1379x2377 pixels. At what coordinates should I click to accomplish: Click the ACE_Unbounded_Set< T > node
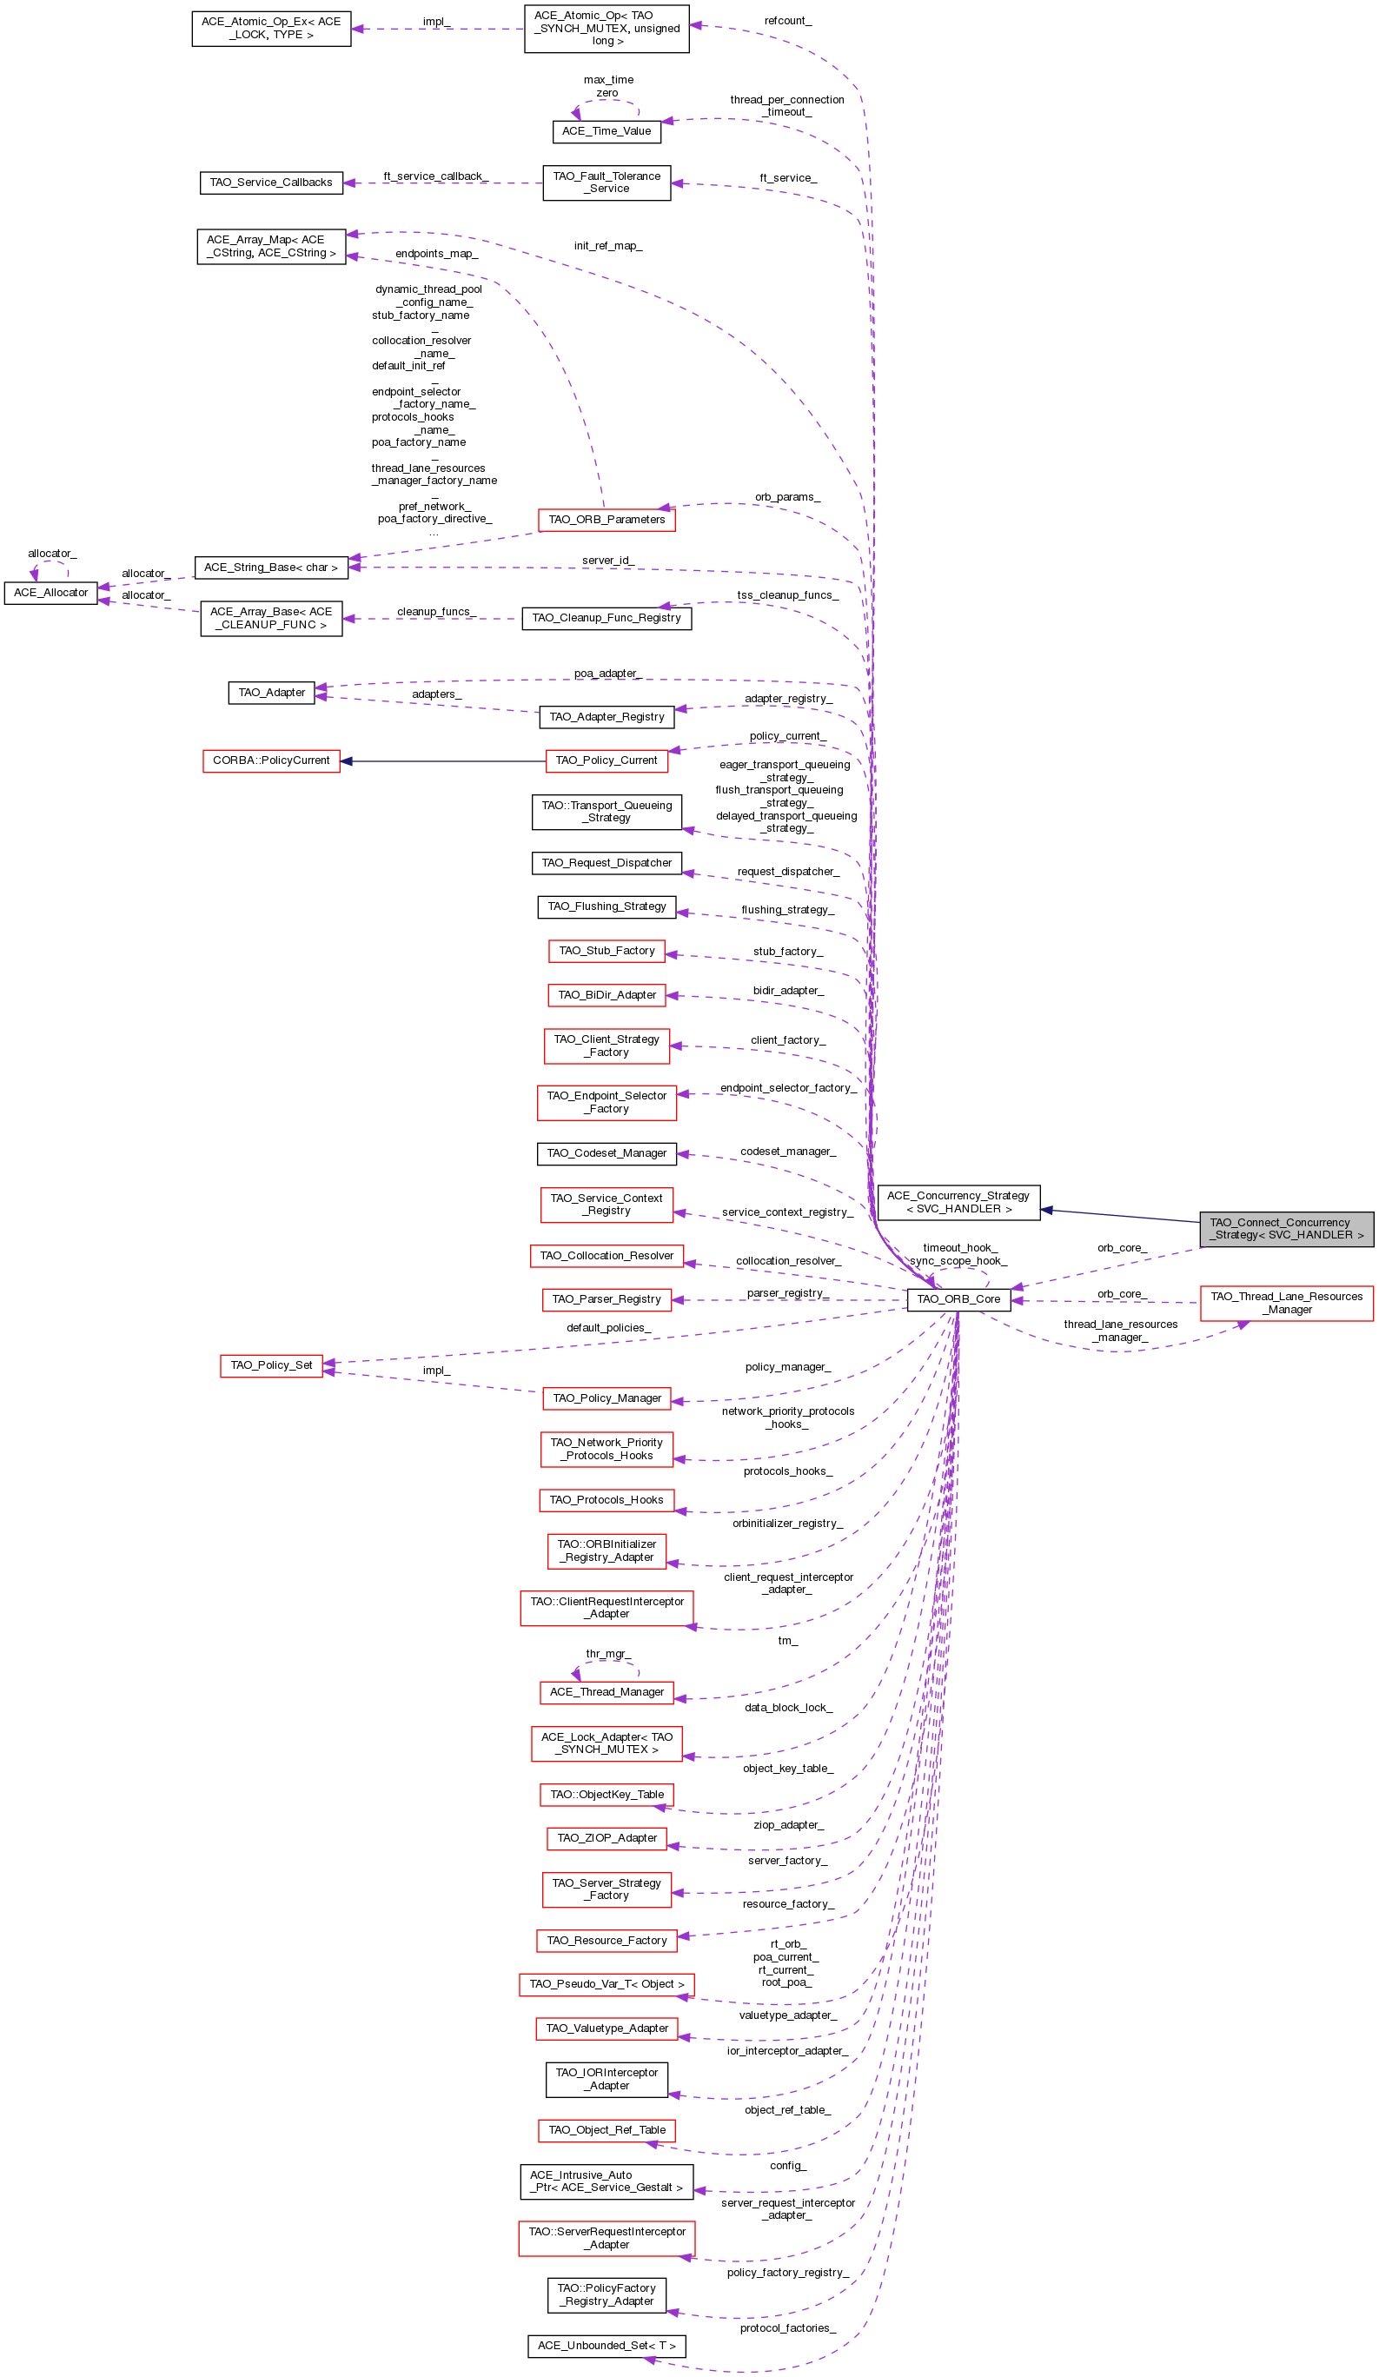click(607, 2346)
